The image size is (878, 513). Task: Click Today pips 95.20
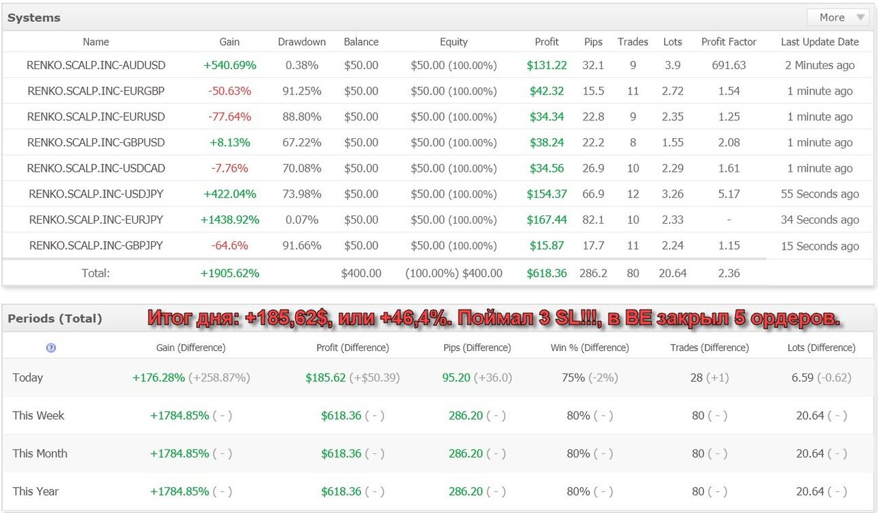457,378
